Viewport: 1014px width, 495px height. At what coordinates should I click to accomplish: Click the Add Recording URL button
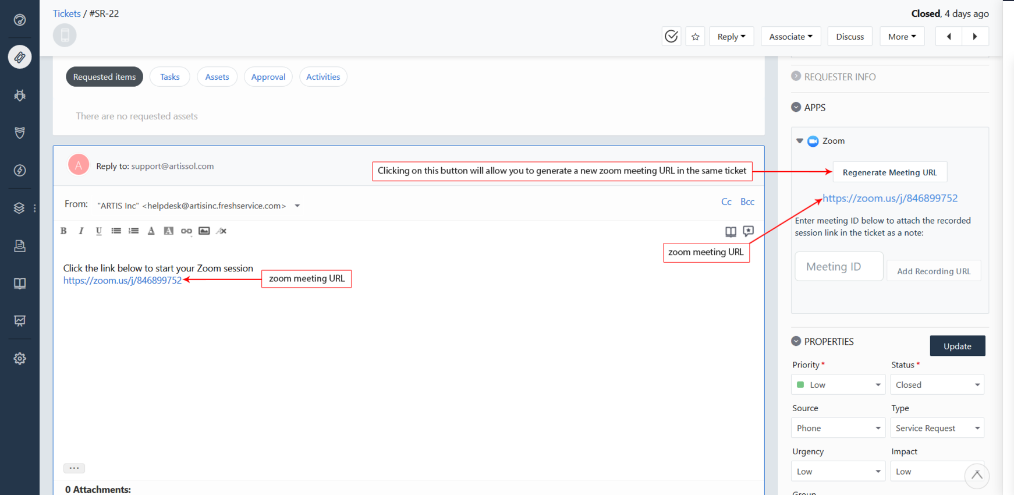pyautogui.click(x=934, y=271)
